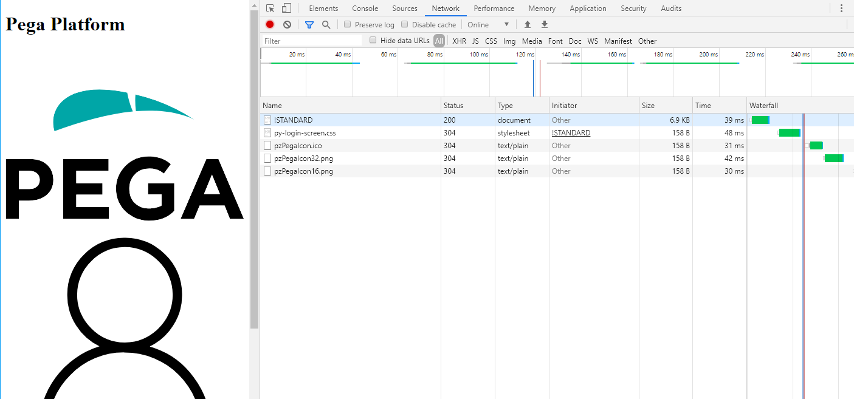The image size is (854, 399).
Task: Sort requests by the Status column
Action: coord(468,106)
